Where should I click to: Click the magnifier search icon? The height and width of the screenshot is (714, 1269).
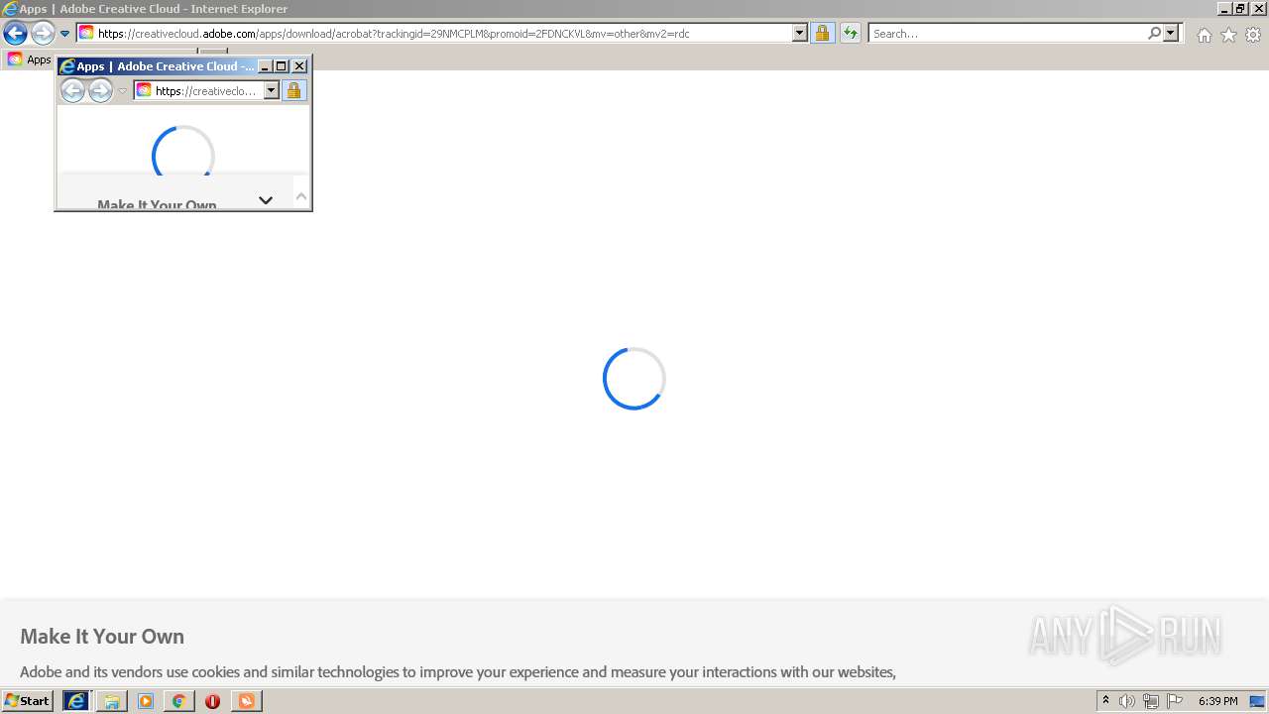coord(1154,33)
